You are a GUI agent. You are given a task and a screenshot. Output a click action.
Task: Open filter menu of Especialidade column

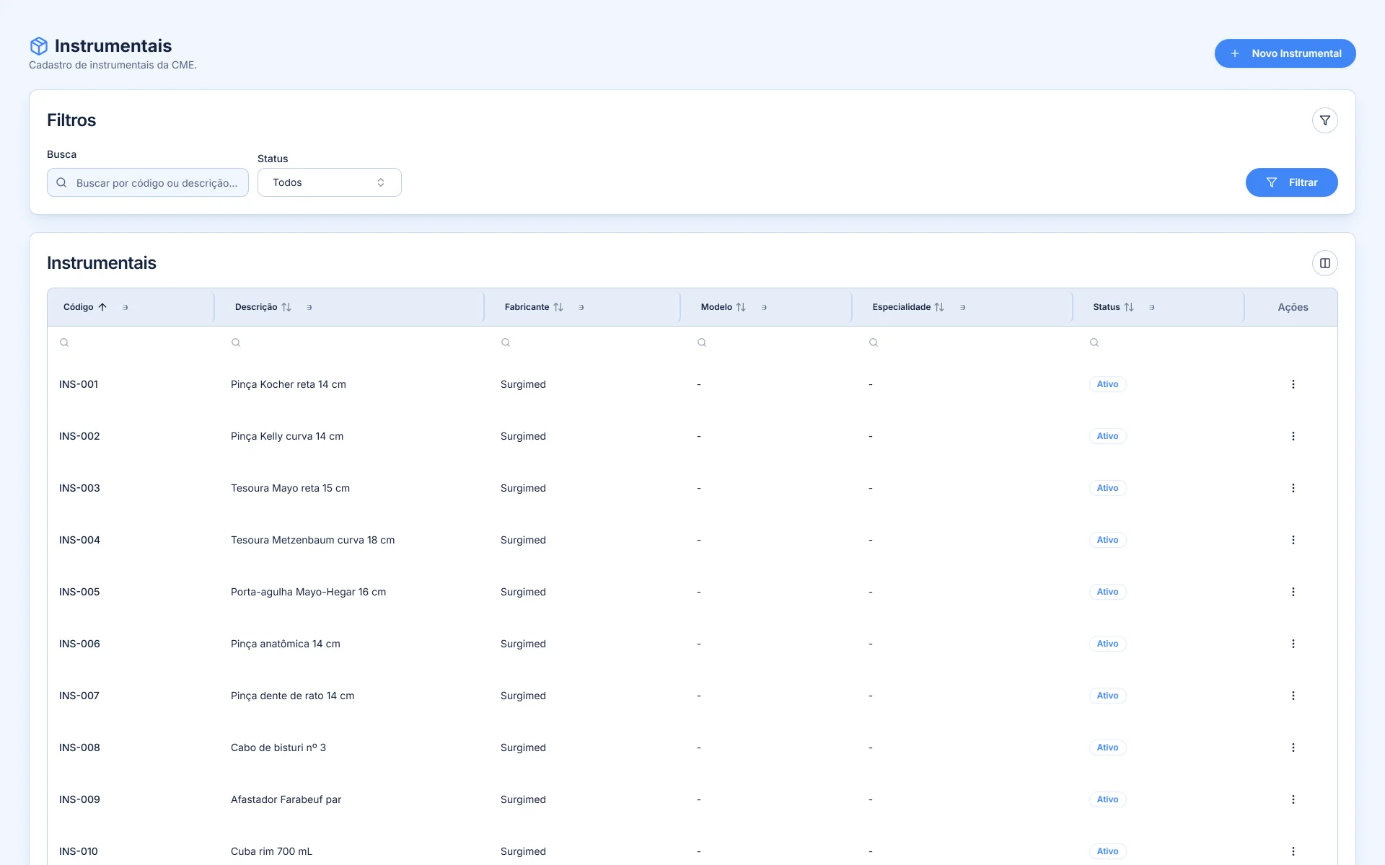963,307
